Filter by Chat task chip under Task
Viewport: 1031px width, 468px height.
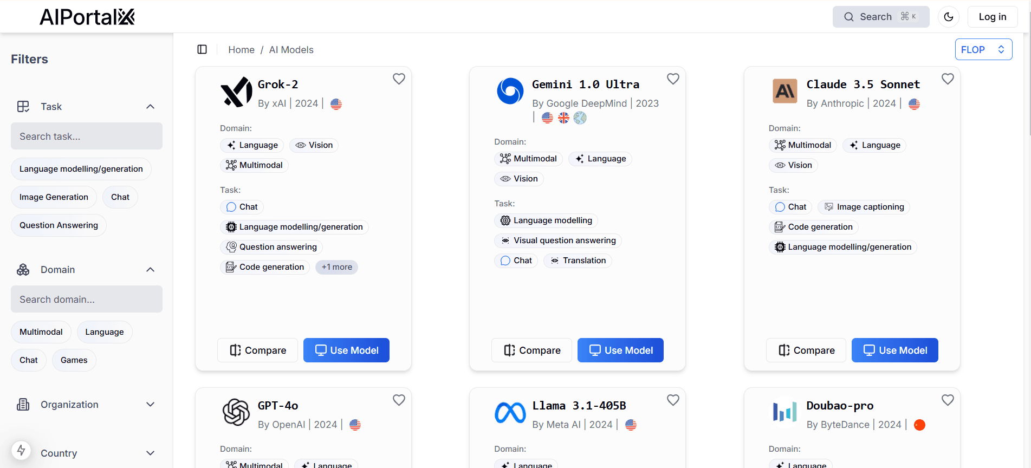(x=120, y=197)
